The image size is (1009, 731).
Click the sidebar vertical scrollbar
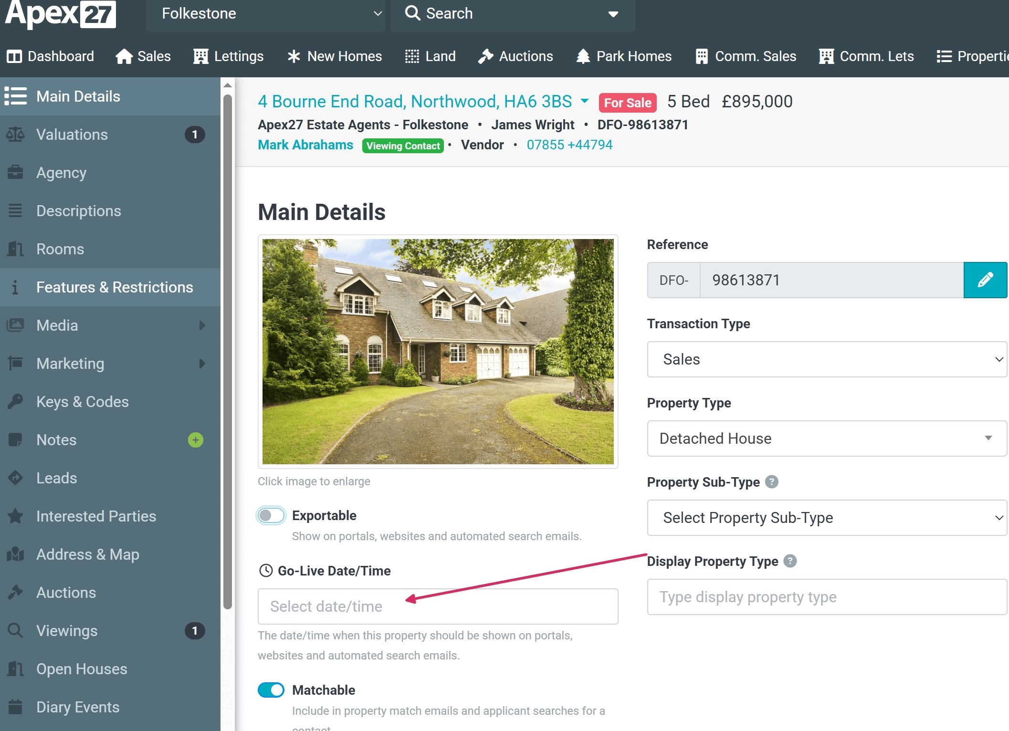(x=228, y=351)
